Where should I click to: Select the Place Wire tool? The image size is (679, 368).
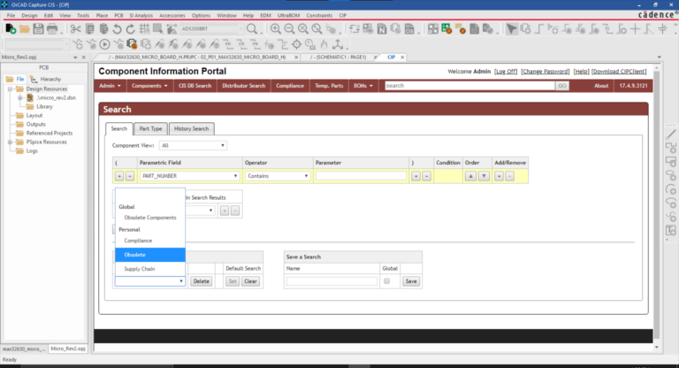click(x=539, y=29)
